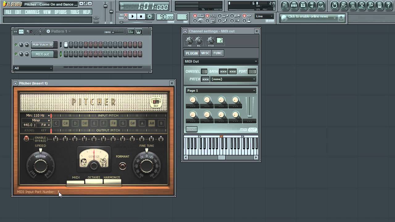Open the TOOLS menu
The image size is (395, 222).
pos(75,12)
